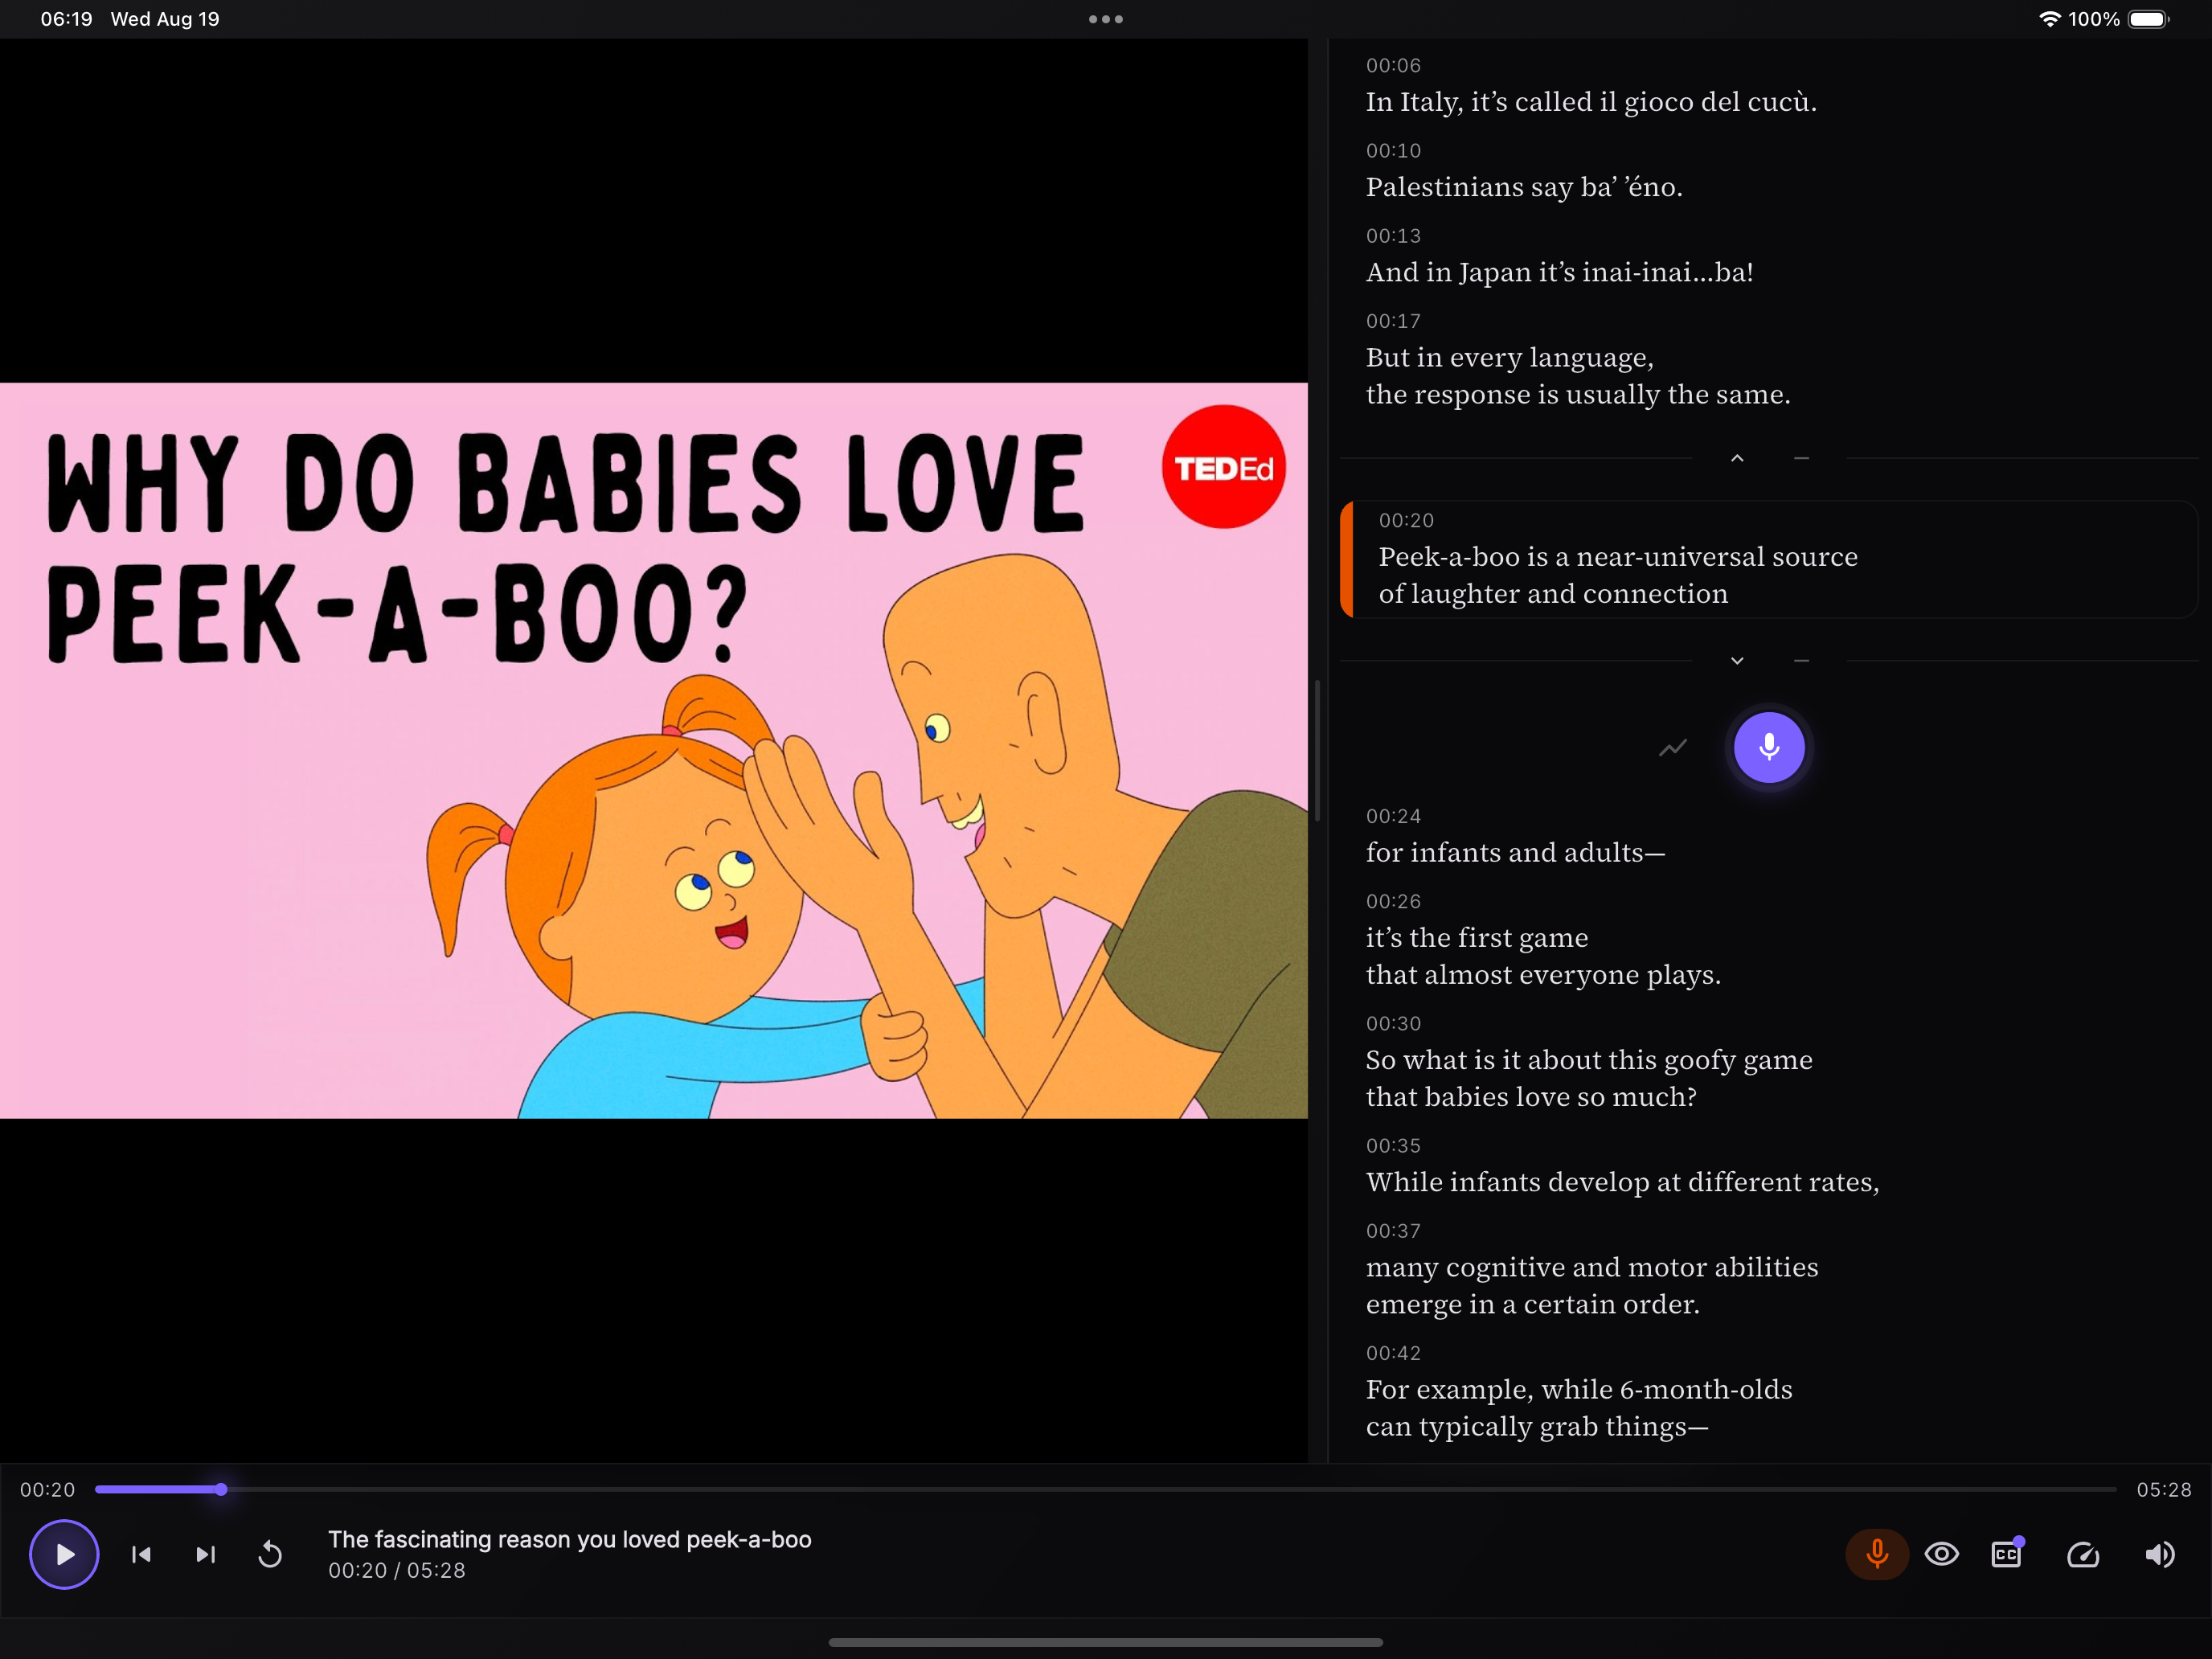Click the 00:26 timestamp
The width and height of the screenshot is (2212, 1659).
tap(1393, 901)
